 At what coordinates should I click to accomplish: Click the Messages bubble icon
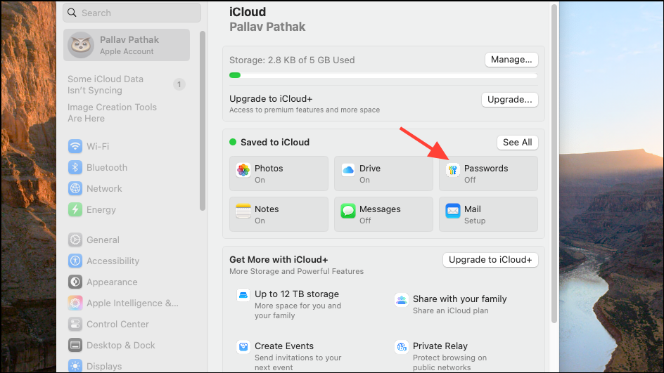pos(348,211)
